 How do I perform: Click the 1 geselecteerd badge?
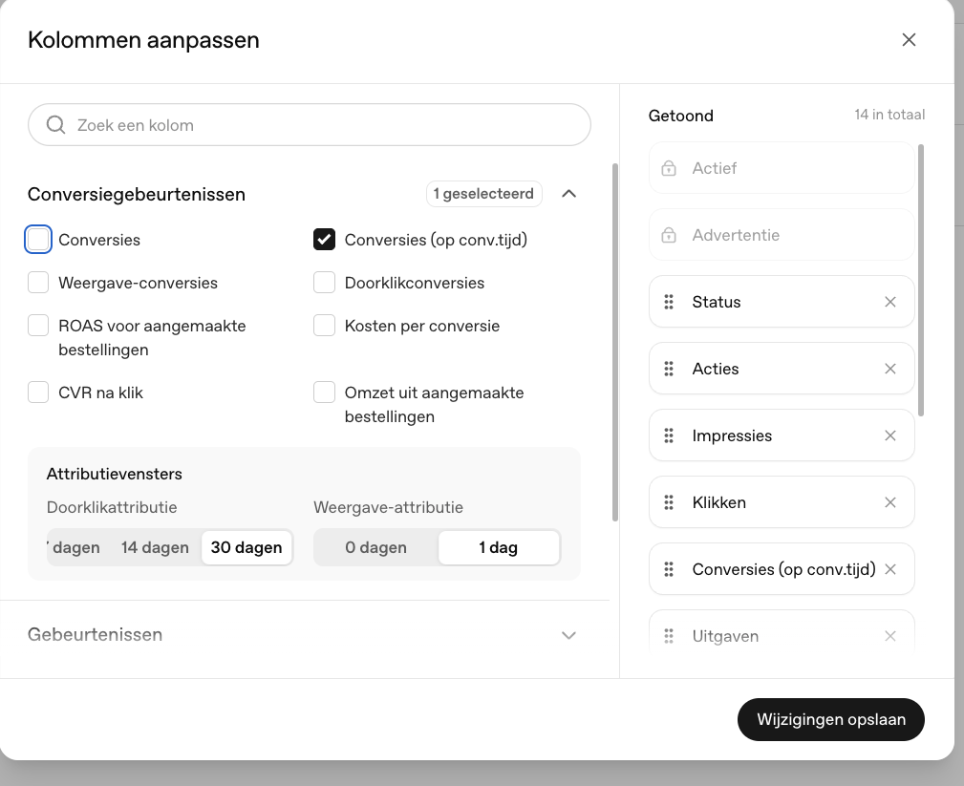[x=483, y=194]
